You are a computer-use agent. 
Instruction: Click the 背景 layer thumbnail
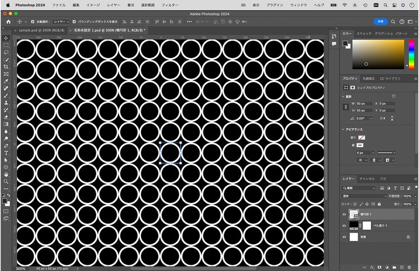(354, 237)
